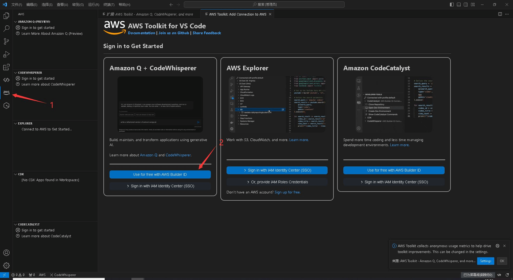This screenshot has height=280, width=513.
Task: Click the AWS Explorer preview thumbnail image
Action: 277,104
